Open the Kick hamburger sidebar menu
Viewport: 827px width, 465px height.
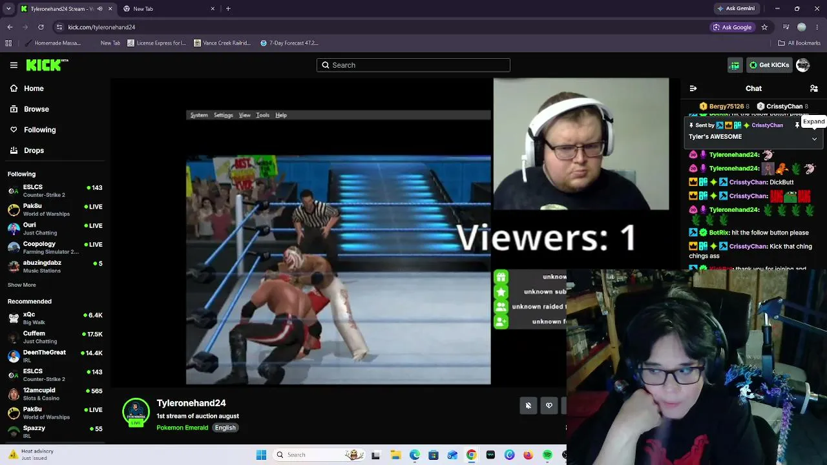(14, 65)
